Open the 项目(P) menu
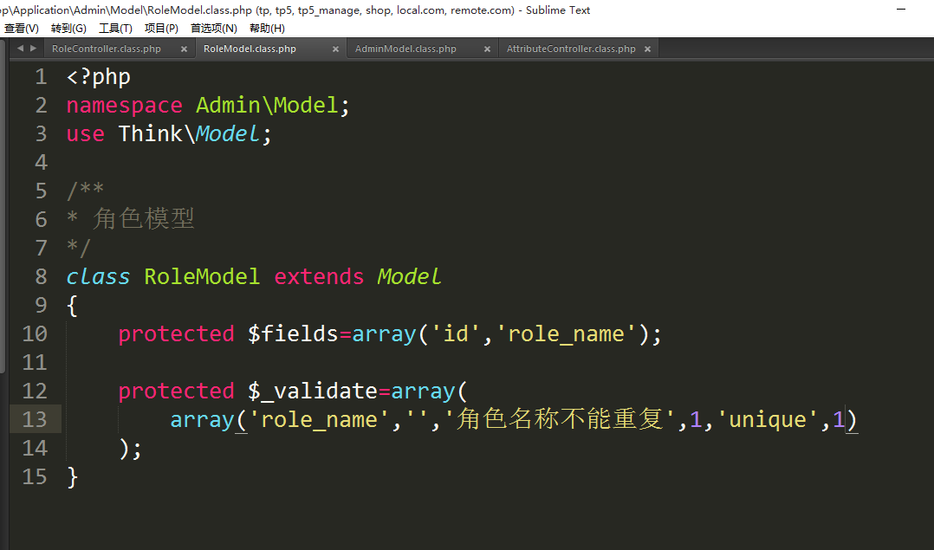 161,29
